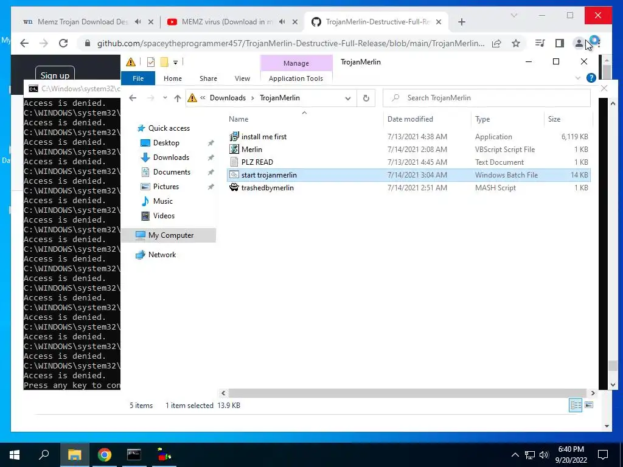Go back in File Explorer
The image size is (623, 467).
click(133, 98)
